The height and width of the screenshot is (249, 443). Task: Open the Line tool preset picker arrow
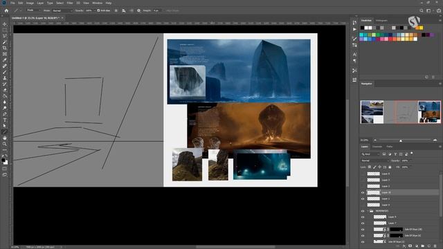pos(21,10)
